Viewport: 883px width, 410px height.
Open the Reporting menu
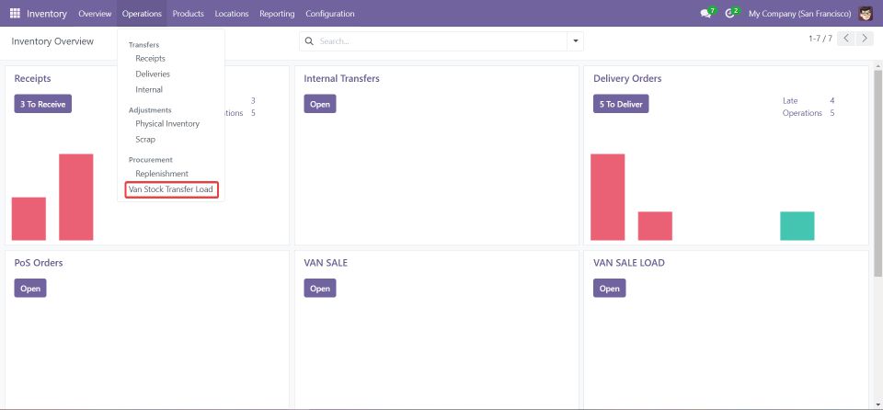tap(277, 14)
